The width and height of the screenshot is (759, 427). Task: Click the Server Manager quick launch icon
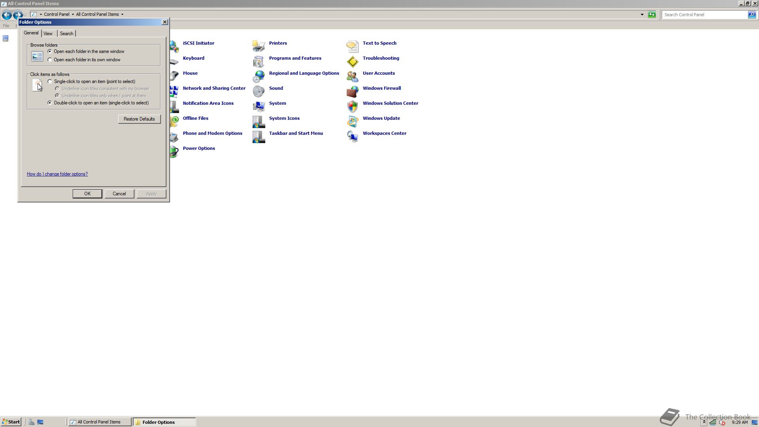click(x=31, y=422)
